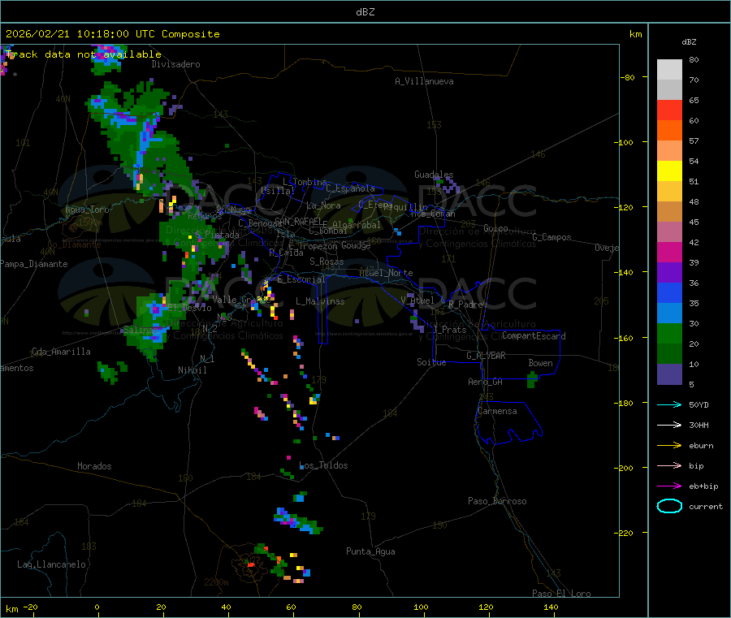Click the Morados place label
This screenshot has height=618, width=731.
tap(94, 466)
